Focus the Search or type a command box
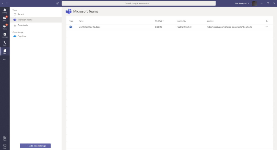Image resolution: width=277 pixels, height=150 pixels. pyautogui.click(x=138, y=3)
